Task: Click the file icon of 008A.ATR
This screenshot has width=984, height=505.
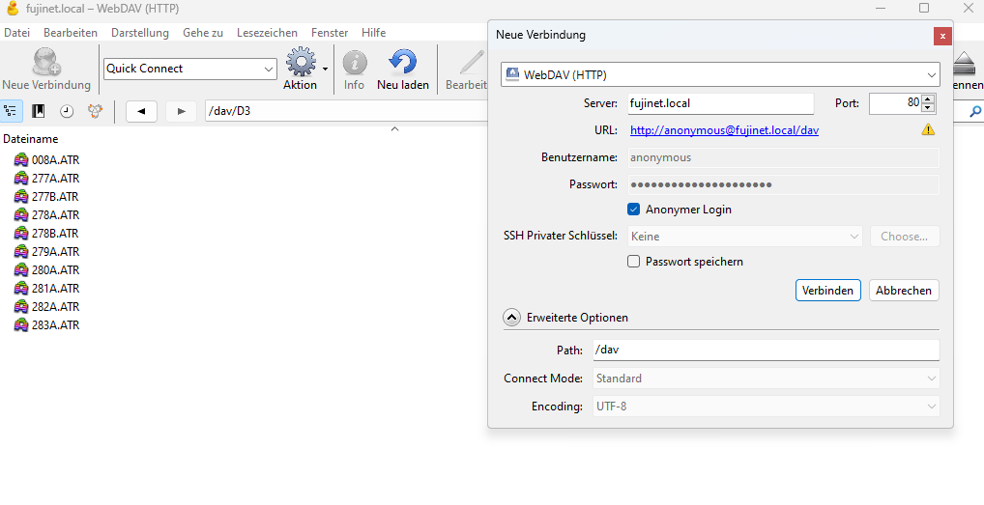Action: (21, 159)
